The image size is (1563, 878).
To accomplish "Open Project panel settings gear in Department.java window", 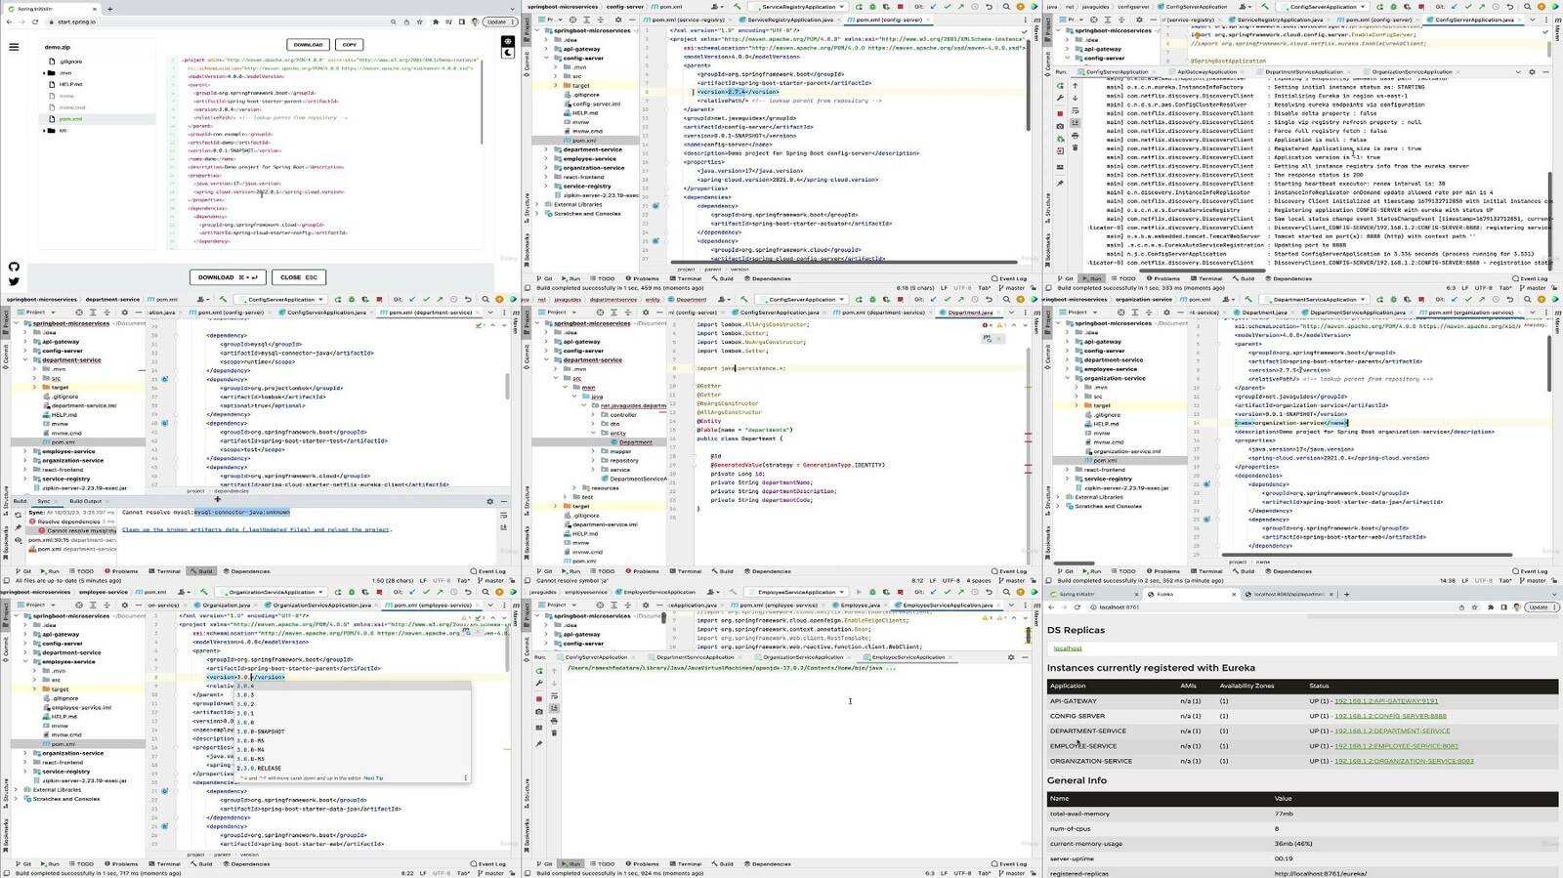I will [x=646, y=313].
